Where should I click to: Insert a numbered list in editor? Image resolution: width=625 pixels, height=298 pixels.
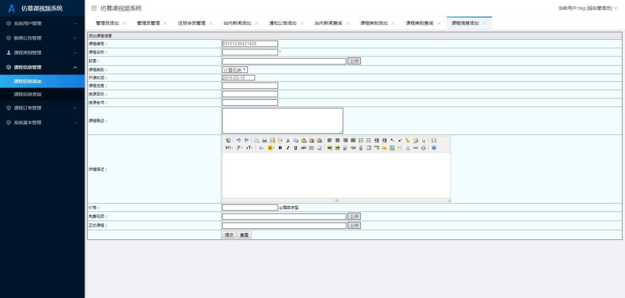(361, 140)
